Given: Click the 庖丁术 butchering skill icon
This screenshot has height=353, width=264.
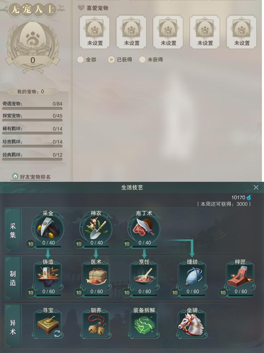Looking at the screenshot, I should click(x=144, y=228).
